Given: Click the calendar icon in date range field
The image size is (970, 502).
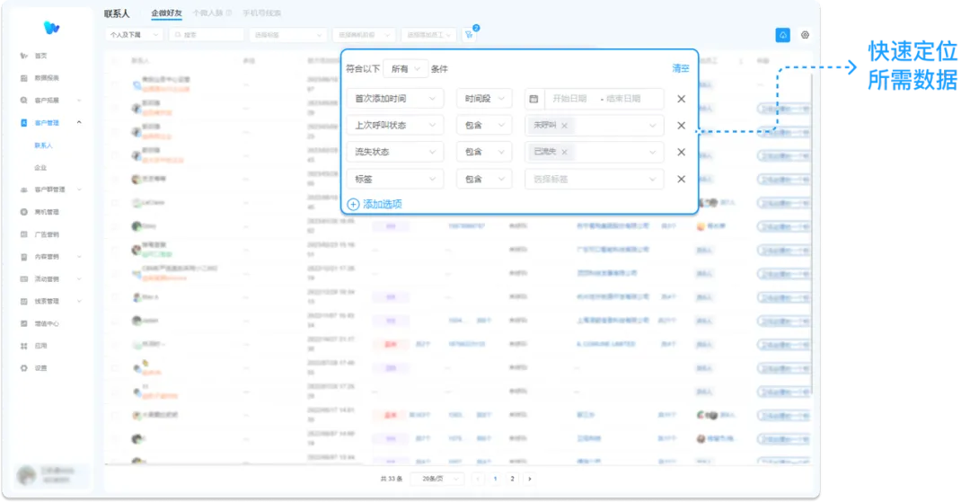Looking at the screenshot, I should (x=533, y=99).
